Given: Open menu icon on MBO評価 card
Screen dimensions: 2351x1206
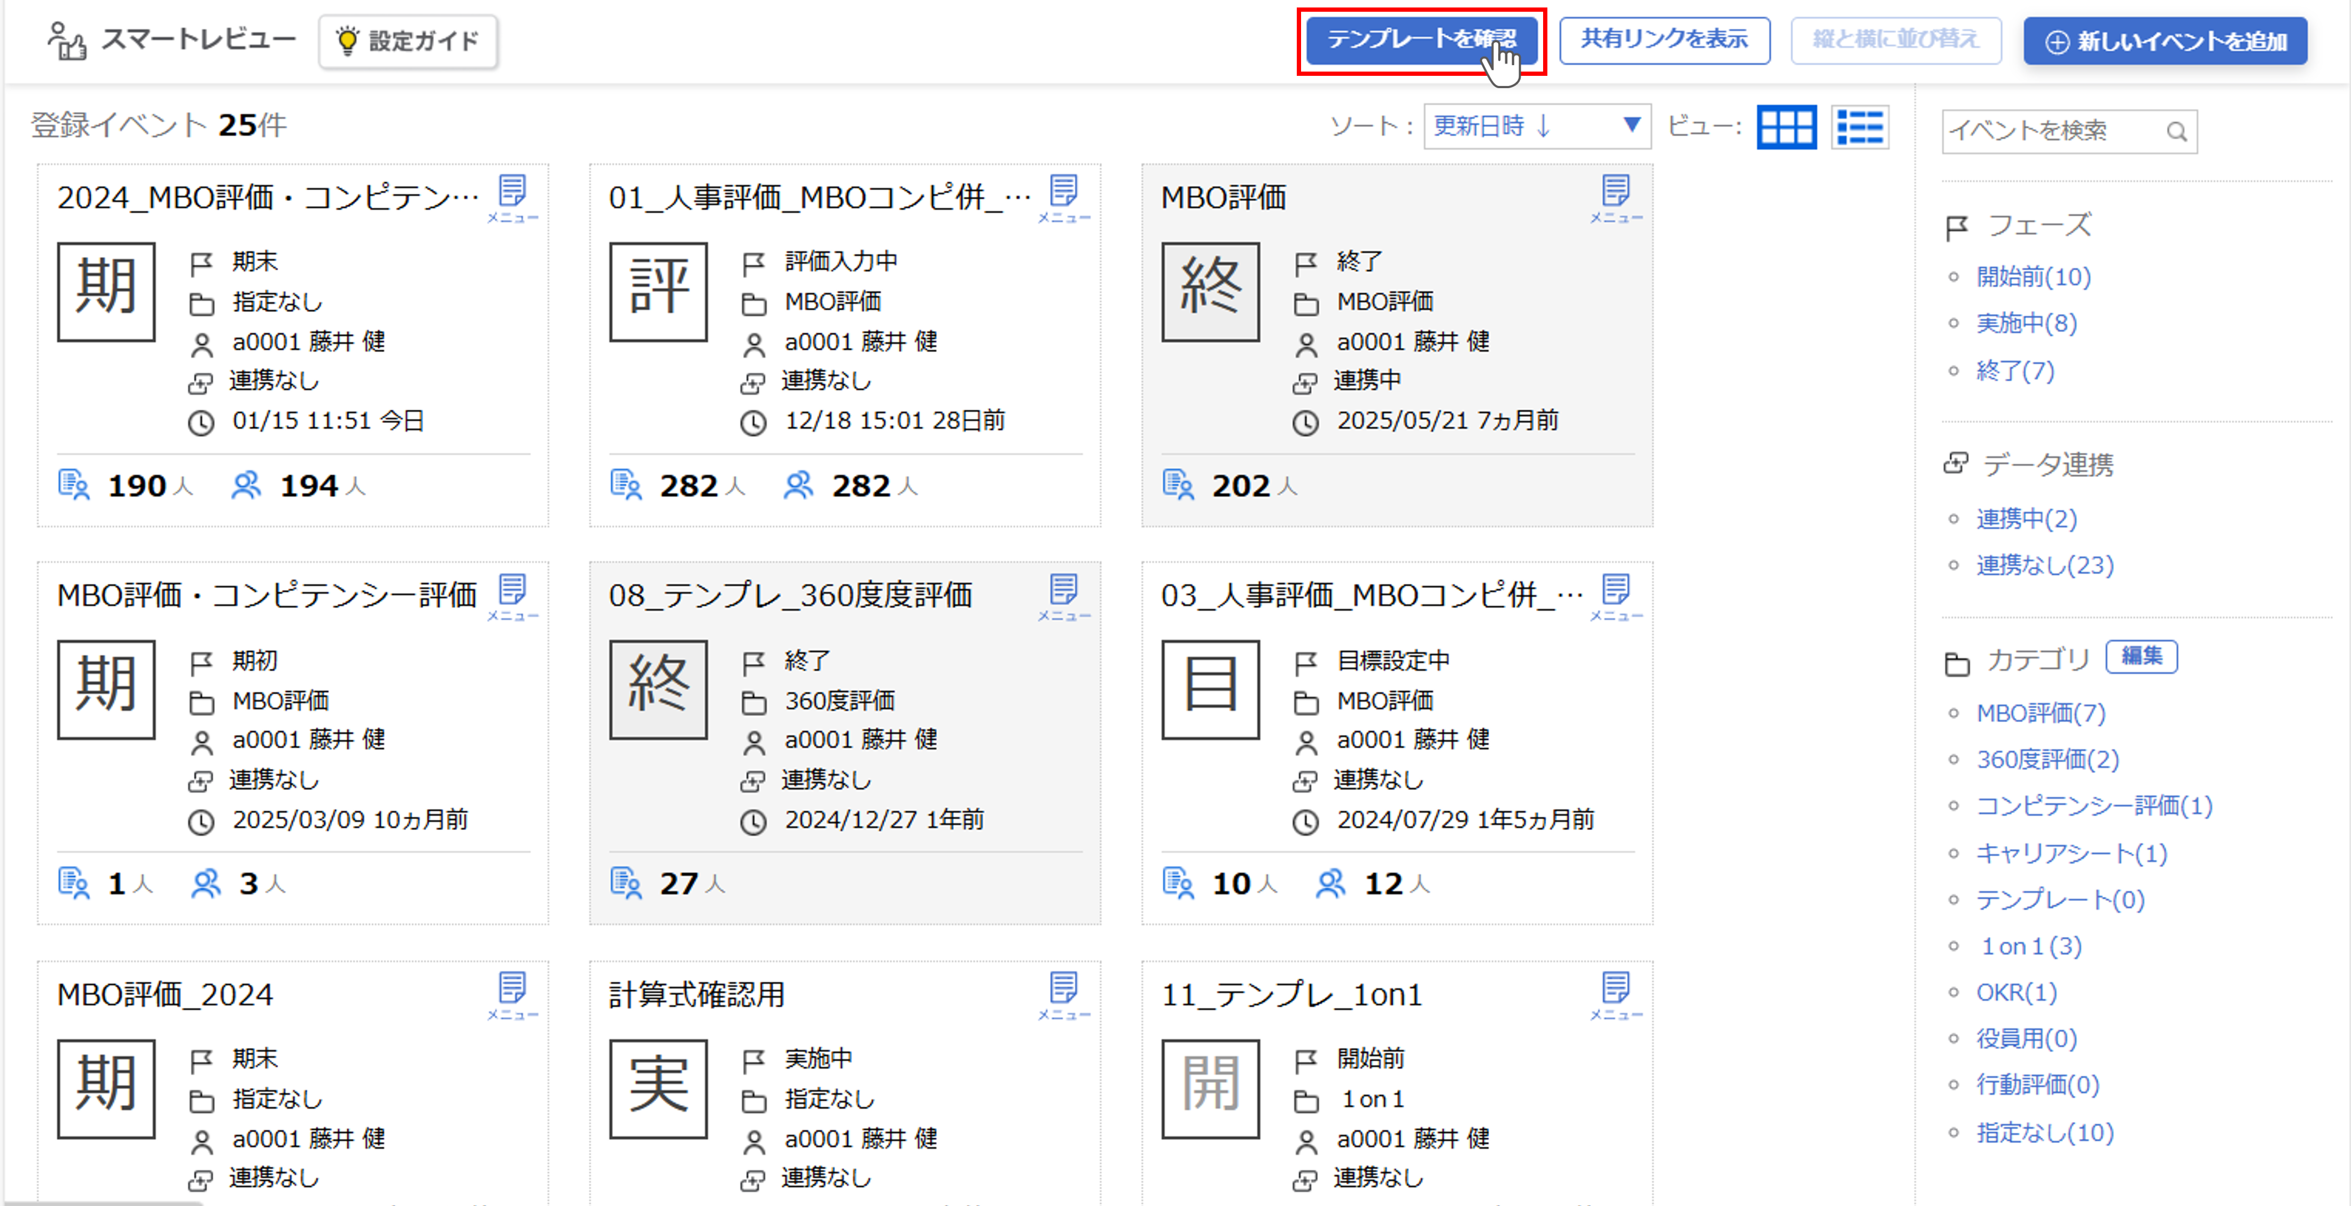Looking at the screenshot, I should pyautogui.click(x=1615, y=196).
